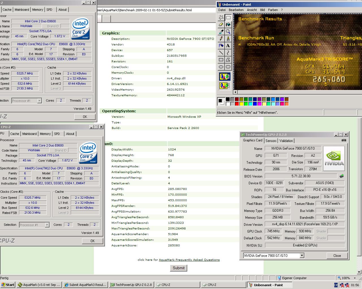Switch to Submit AquaMark3 Resul... taskbar item

point(85,285)
